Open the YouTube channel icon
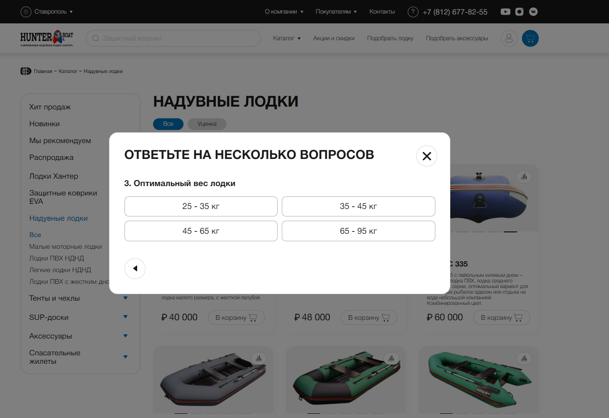The image size is (609, 418). click(x=505, y=12)
